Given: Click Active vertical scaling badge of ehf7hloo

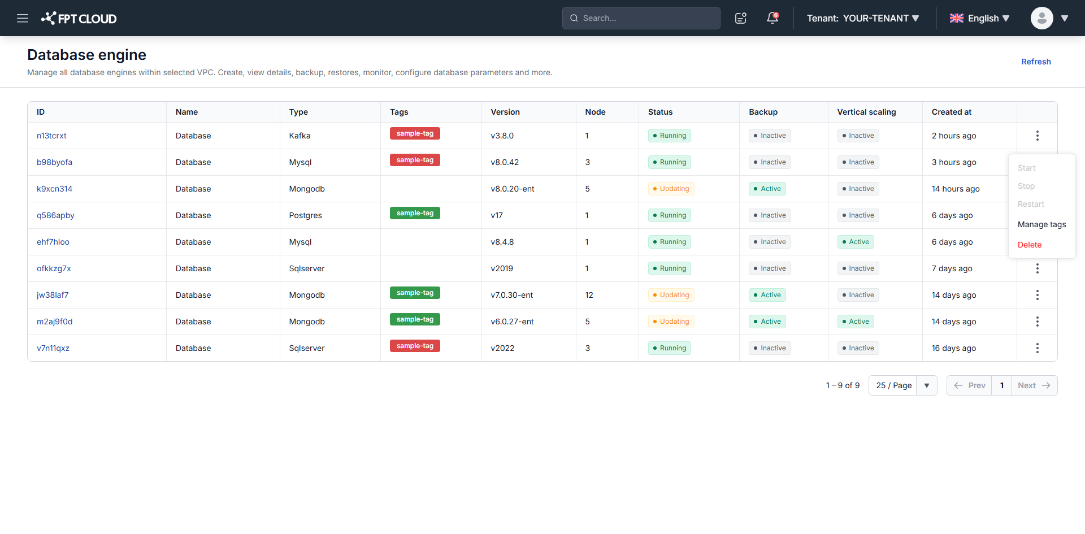Looking at the screenshot, I should (856, 242).
